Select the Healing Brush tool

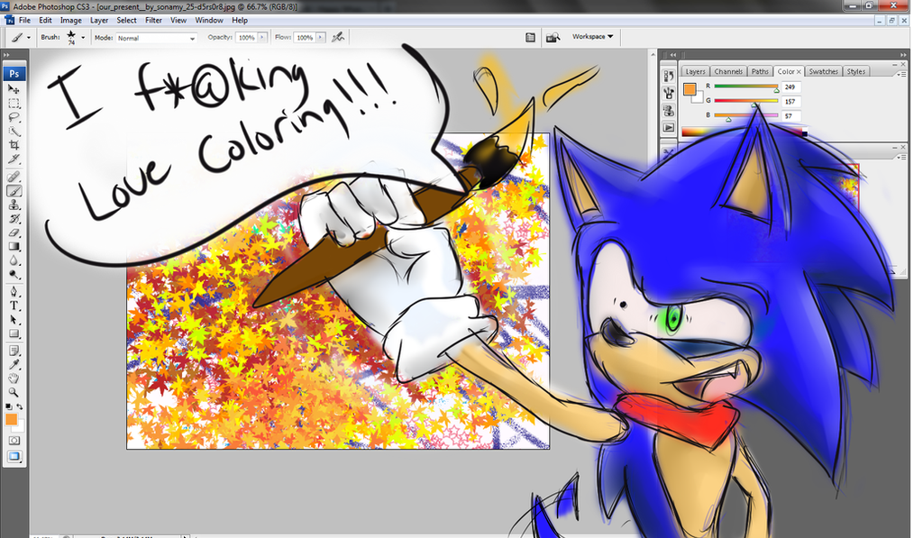click(14, 177)
